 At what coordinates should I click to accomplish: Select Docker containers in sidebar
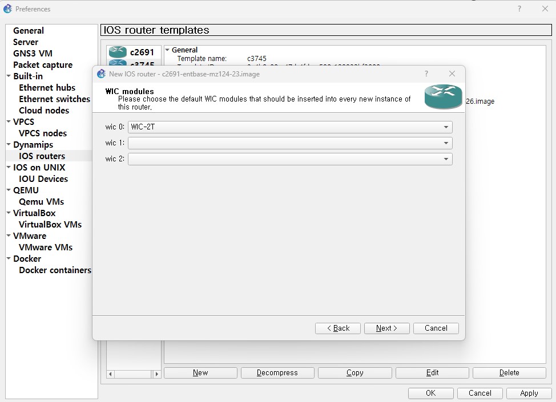[x=55, y=270]
